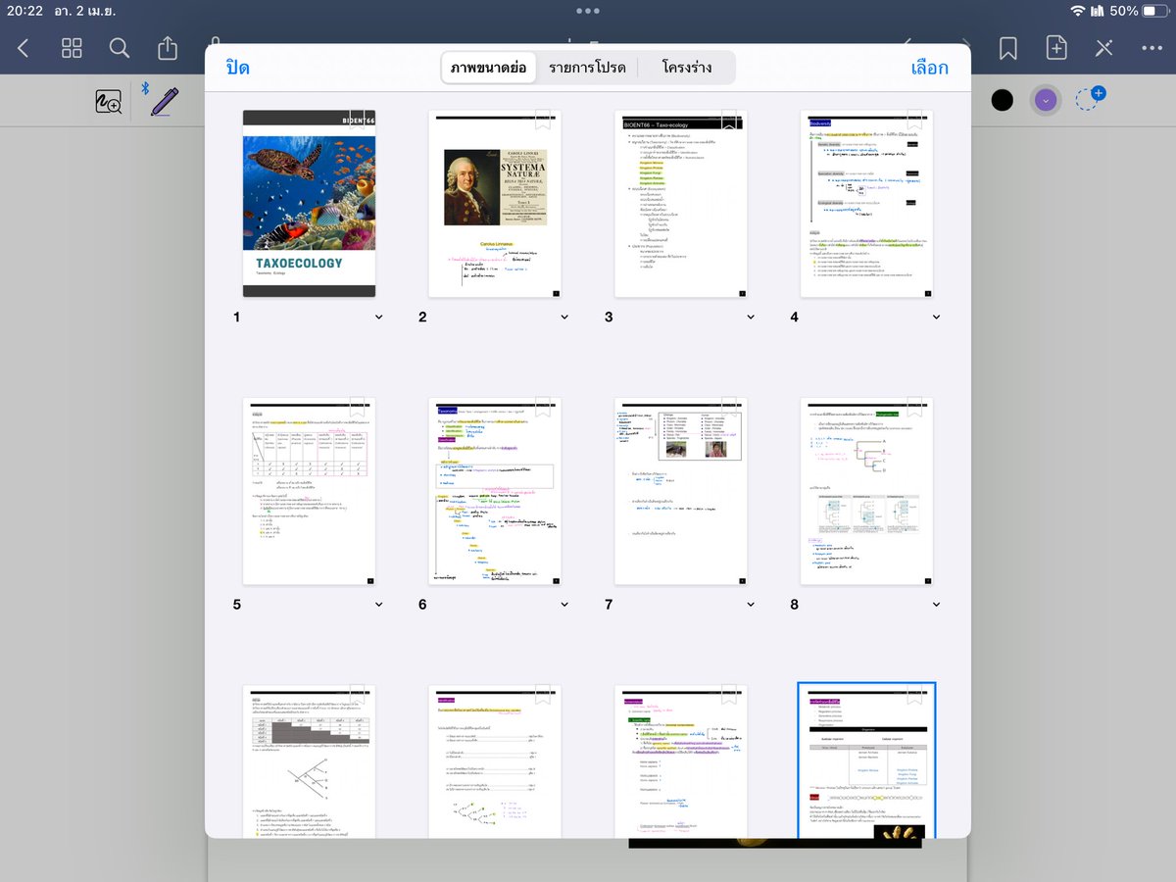Toggle bookmark on page 5 thumbnail
1176x882 pixels.
pos(357,407)
